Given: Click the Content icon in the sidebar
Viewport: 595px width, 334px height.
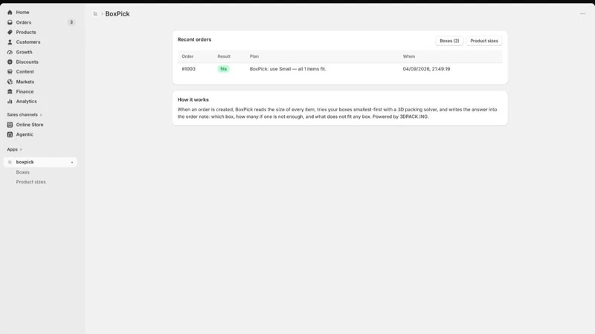Looking at the screenshot, I should click(x=10, y=71).
